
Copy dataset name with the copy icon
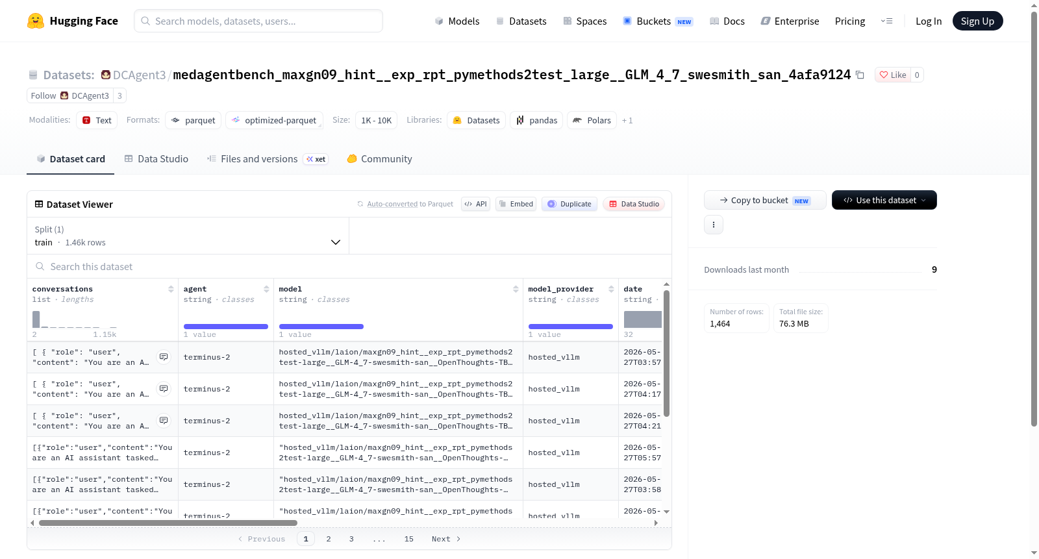point(860,75)
